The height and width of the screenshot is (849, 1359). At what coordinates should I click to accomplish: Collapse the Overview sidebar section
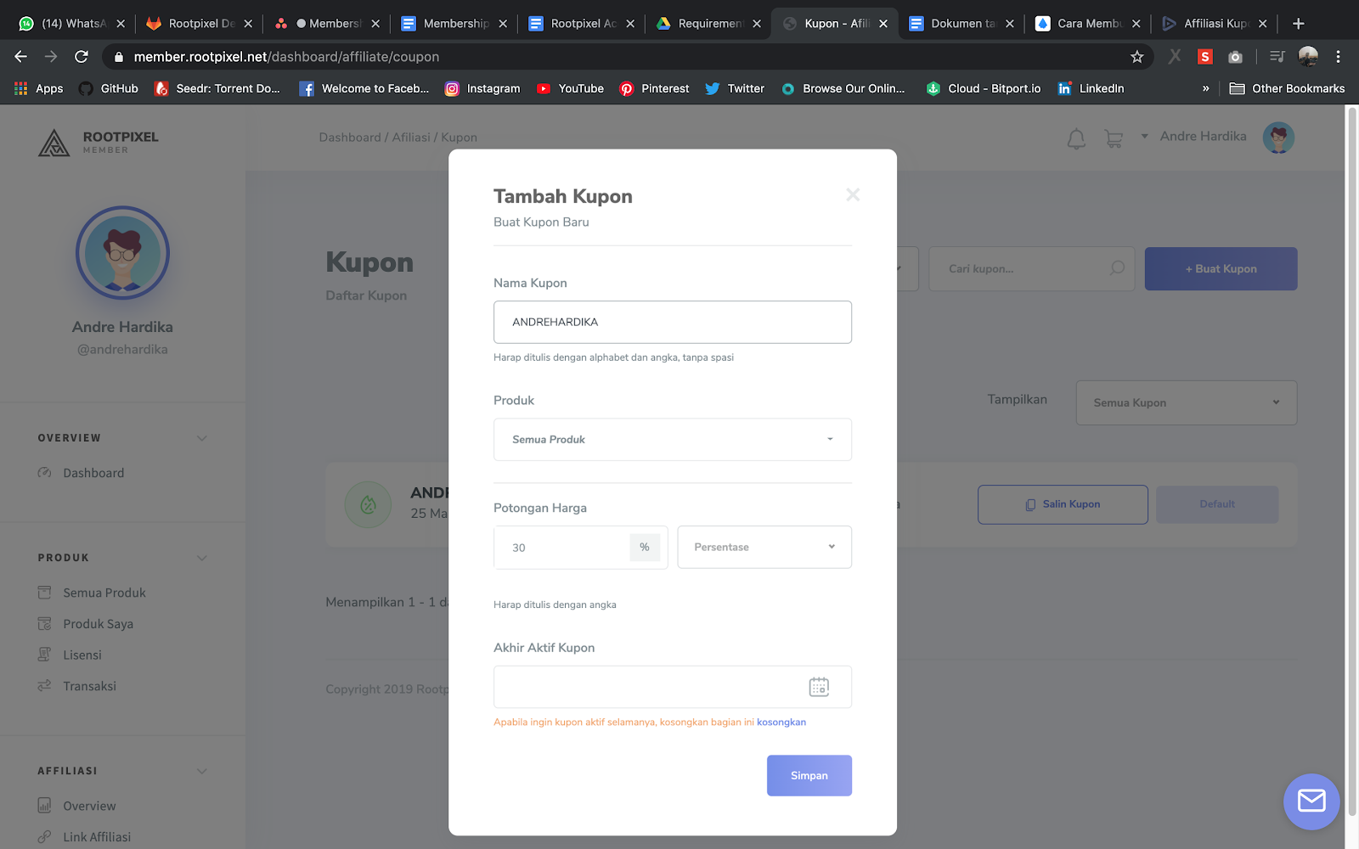[x=202, y=438]
